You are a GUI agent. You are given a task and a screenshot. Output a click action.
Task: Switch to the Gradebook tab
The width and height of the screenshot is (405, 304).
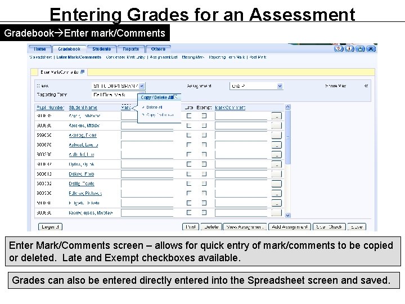click(x=69, y=49)
